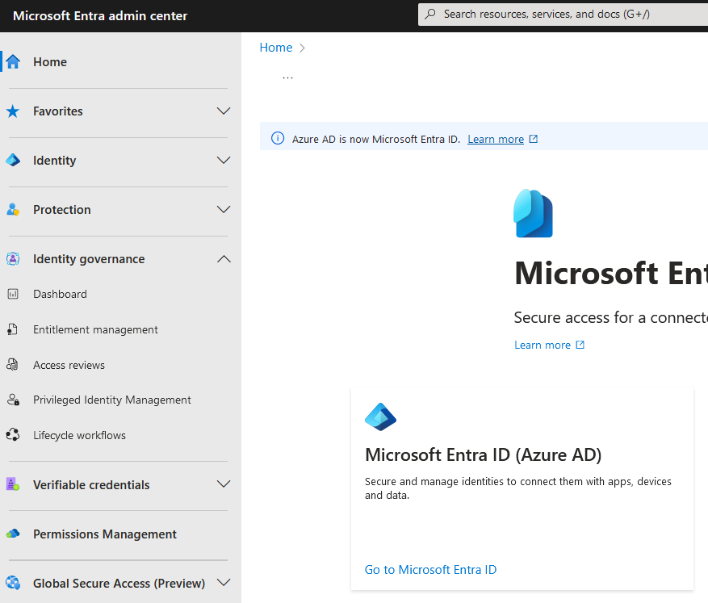
Task: Expand Global Secure Access (Preview)
Action: pyautogui.click(x=223, y=583)
